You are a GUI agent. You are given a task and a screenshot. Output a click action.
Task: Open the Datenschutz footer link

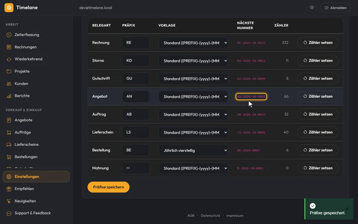point(210,215)
